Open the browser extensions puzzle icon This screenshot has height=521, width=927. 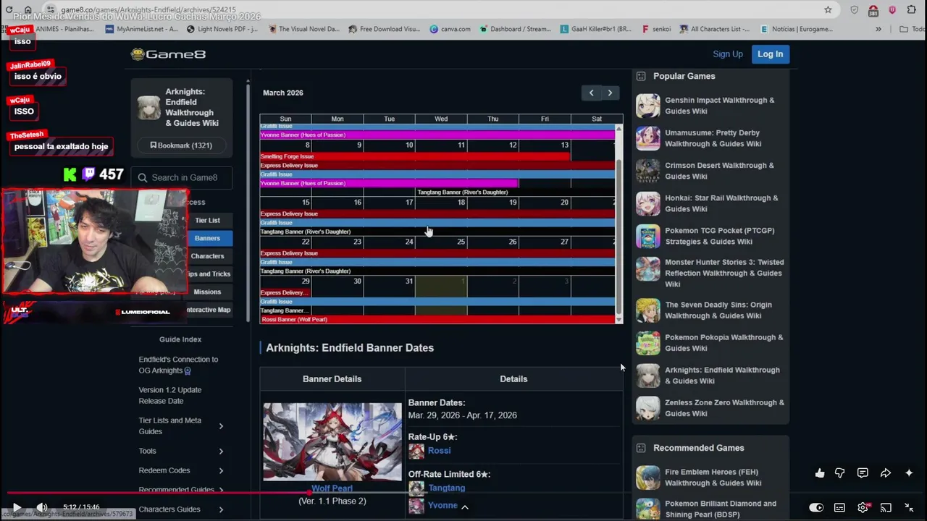click(x=912, y=10)
